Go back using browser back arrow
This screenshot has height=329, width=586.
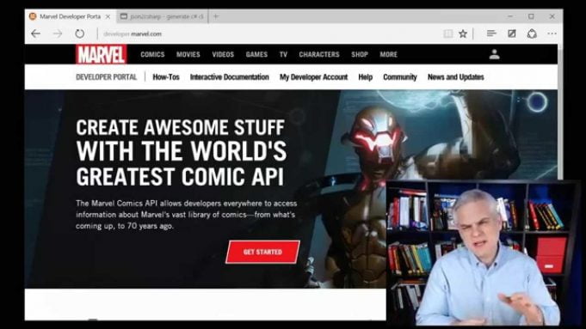tap(36, 34)
